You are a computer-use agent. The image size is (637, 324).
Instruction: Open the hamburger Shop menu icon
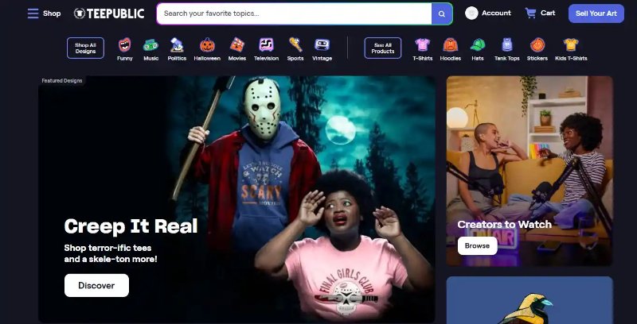click(x=33, y=13)
